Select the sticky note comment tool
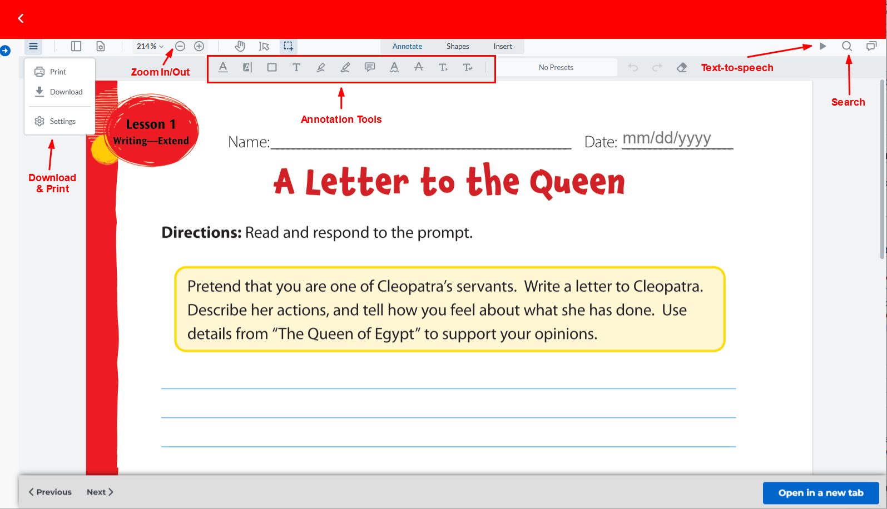This screenshot has height=509, width=887. pos(370,67)
